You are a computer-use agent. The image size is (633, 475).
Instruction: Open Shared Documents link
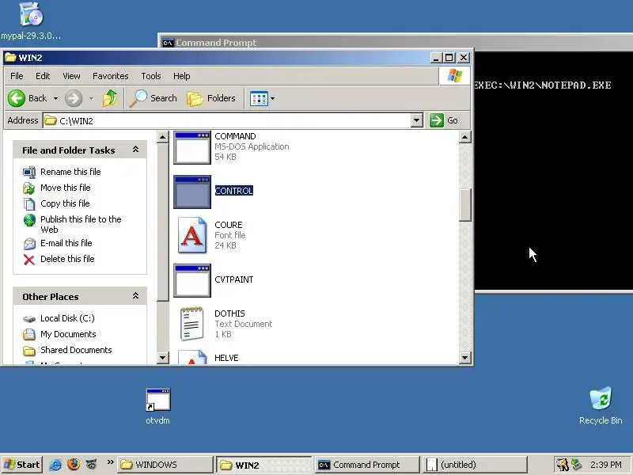point(76,350)
